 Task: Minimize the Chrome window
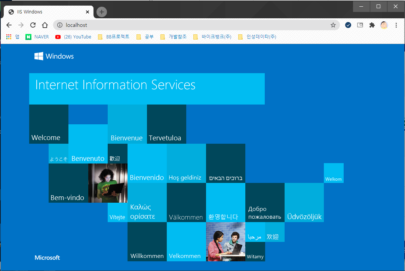[x=361, y=6]
